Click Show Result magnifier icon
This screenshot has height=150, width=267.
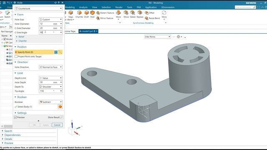[x=62, y=117]
